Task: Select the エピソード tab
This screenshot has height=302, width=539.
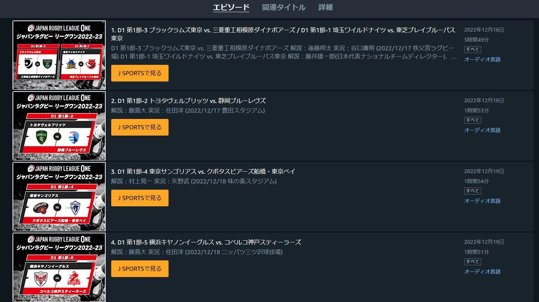Action: [x=231, y=7]
